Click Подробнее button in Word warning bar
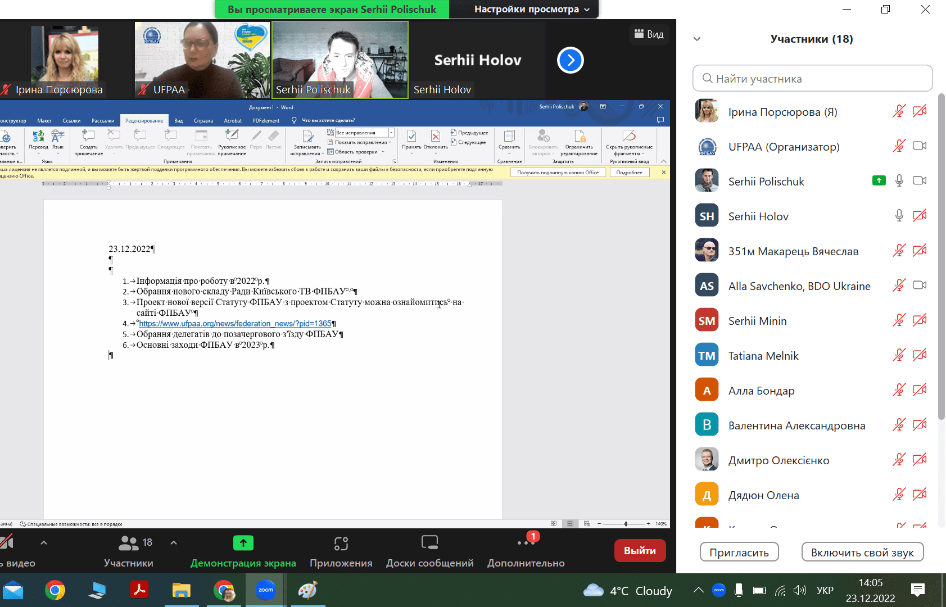 point(630,173)
